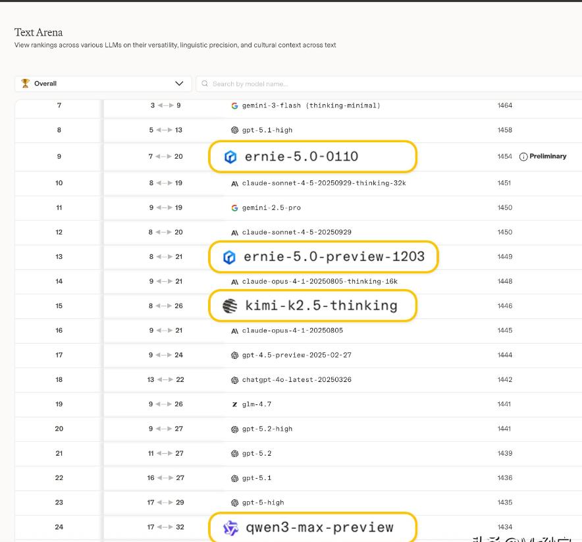This screenshot has height=542, width=582.
Task: Click the chevron arrow in the Overall dropdown
Action: tap(179, 83)
